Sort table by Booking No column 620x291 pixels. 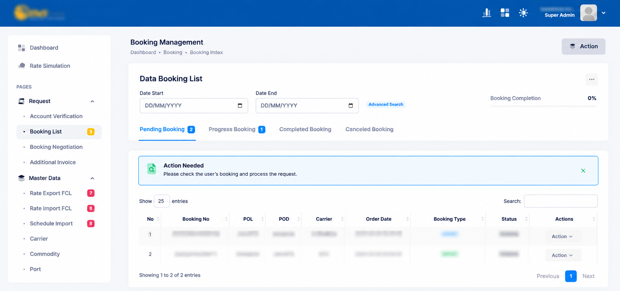coord(195,219)
